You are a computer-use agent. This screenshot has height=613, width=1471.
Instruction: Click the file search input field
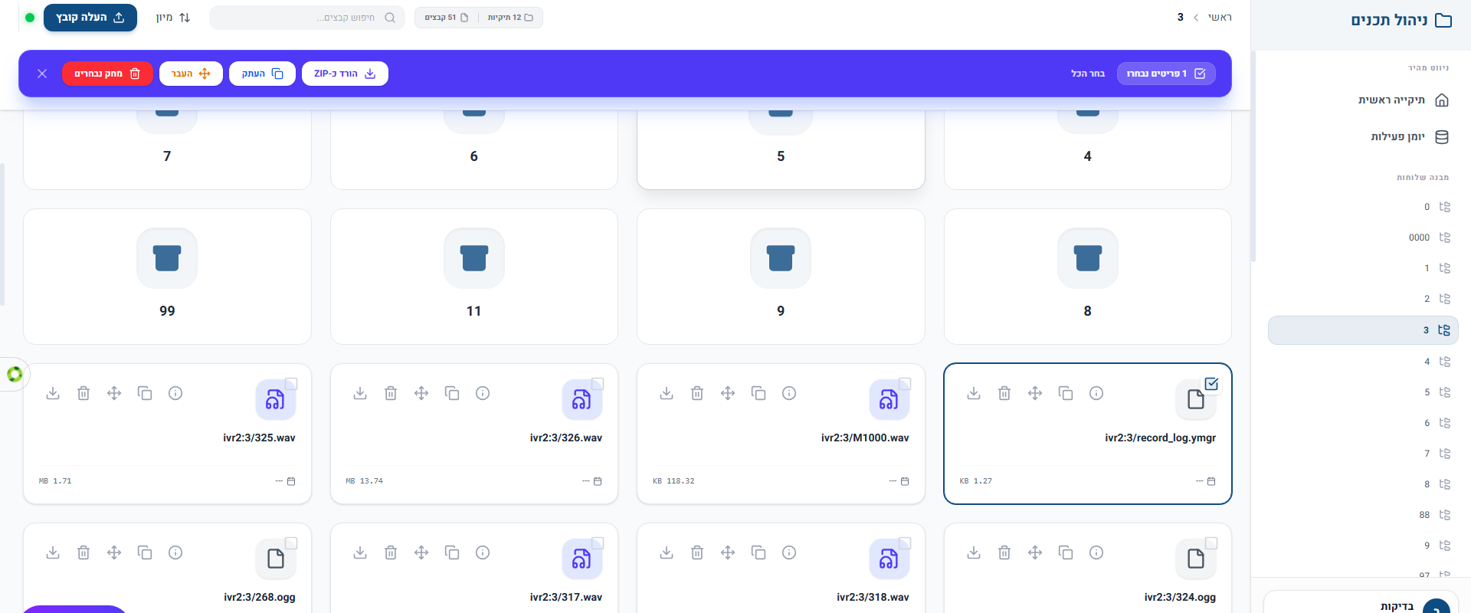(x=306, y=18)
